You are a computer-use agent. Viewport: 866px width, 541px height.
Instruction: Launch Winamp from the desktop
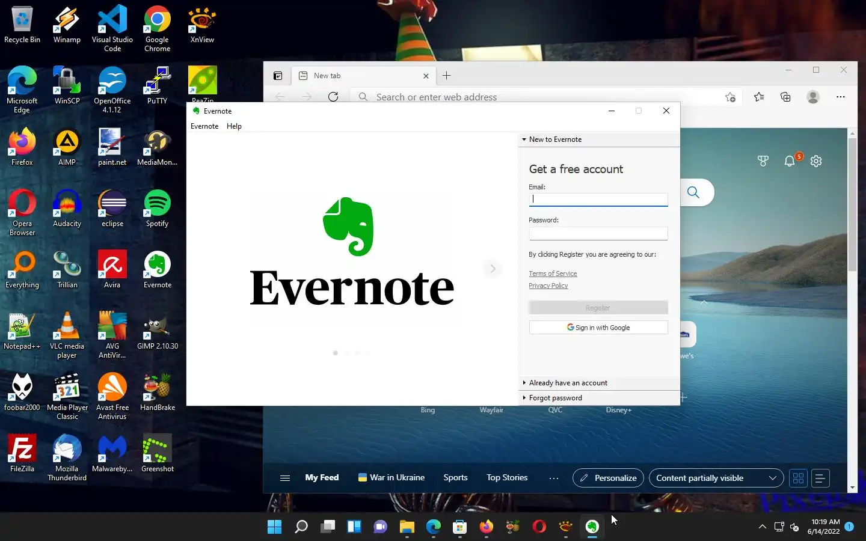pyautogui.click(x=67, y=25)
